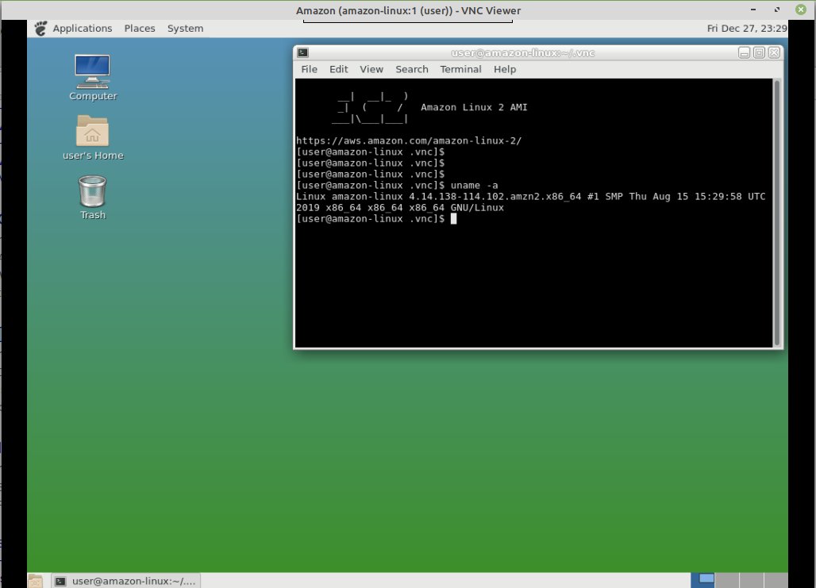
Task: Open the terminal File menu
Action: [309, 69]
